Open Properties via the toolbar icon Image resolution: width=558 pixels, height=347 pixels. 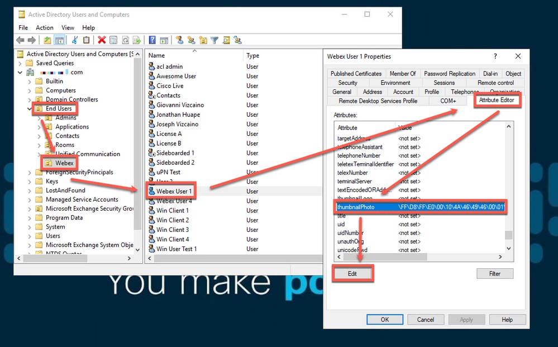tap(113, 40)
